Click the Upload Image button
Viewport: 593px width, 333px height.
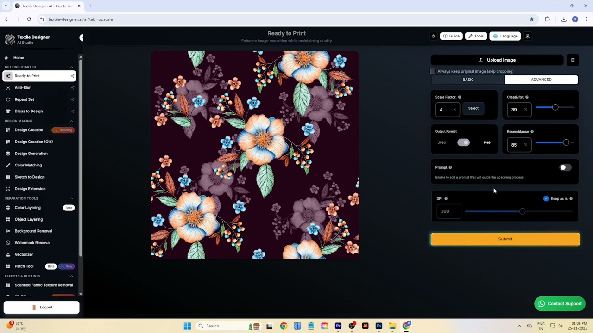497,60
